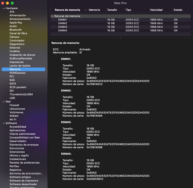The height and width of the screenshot is (188, 193).
Task: Select SPI in sidebar
Action: click(x=12, y=91)
